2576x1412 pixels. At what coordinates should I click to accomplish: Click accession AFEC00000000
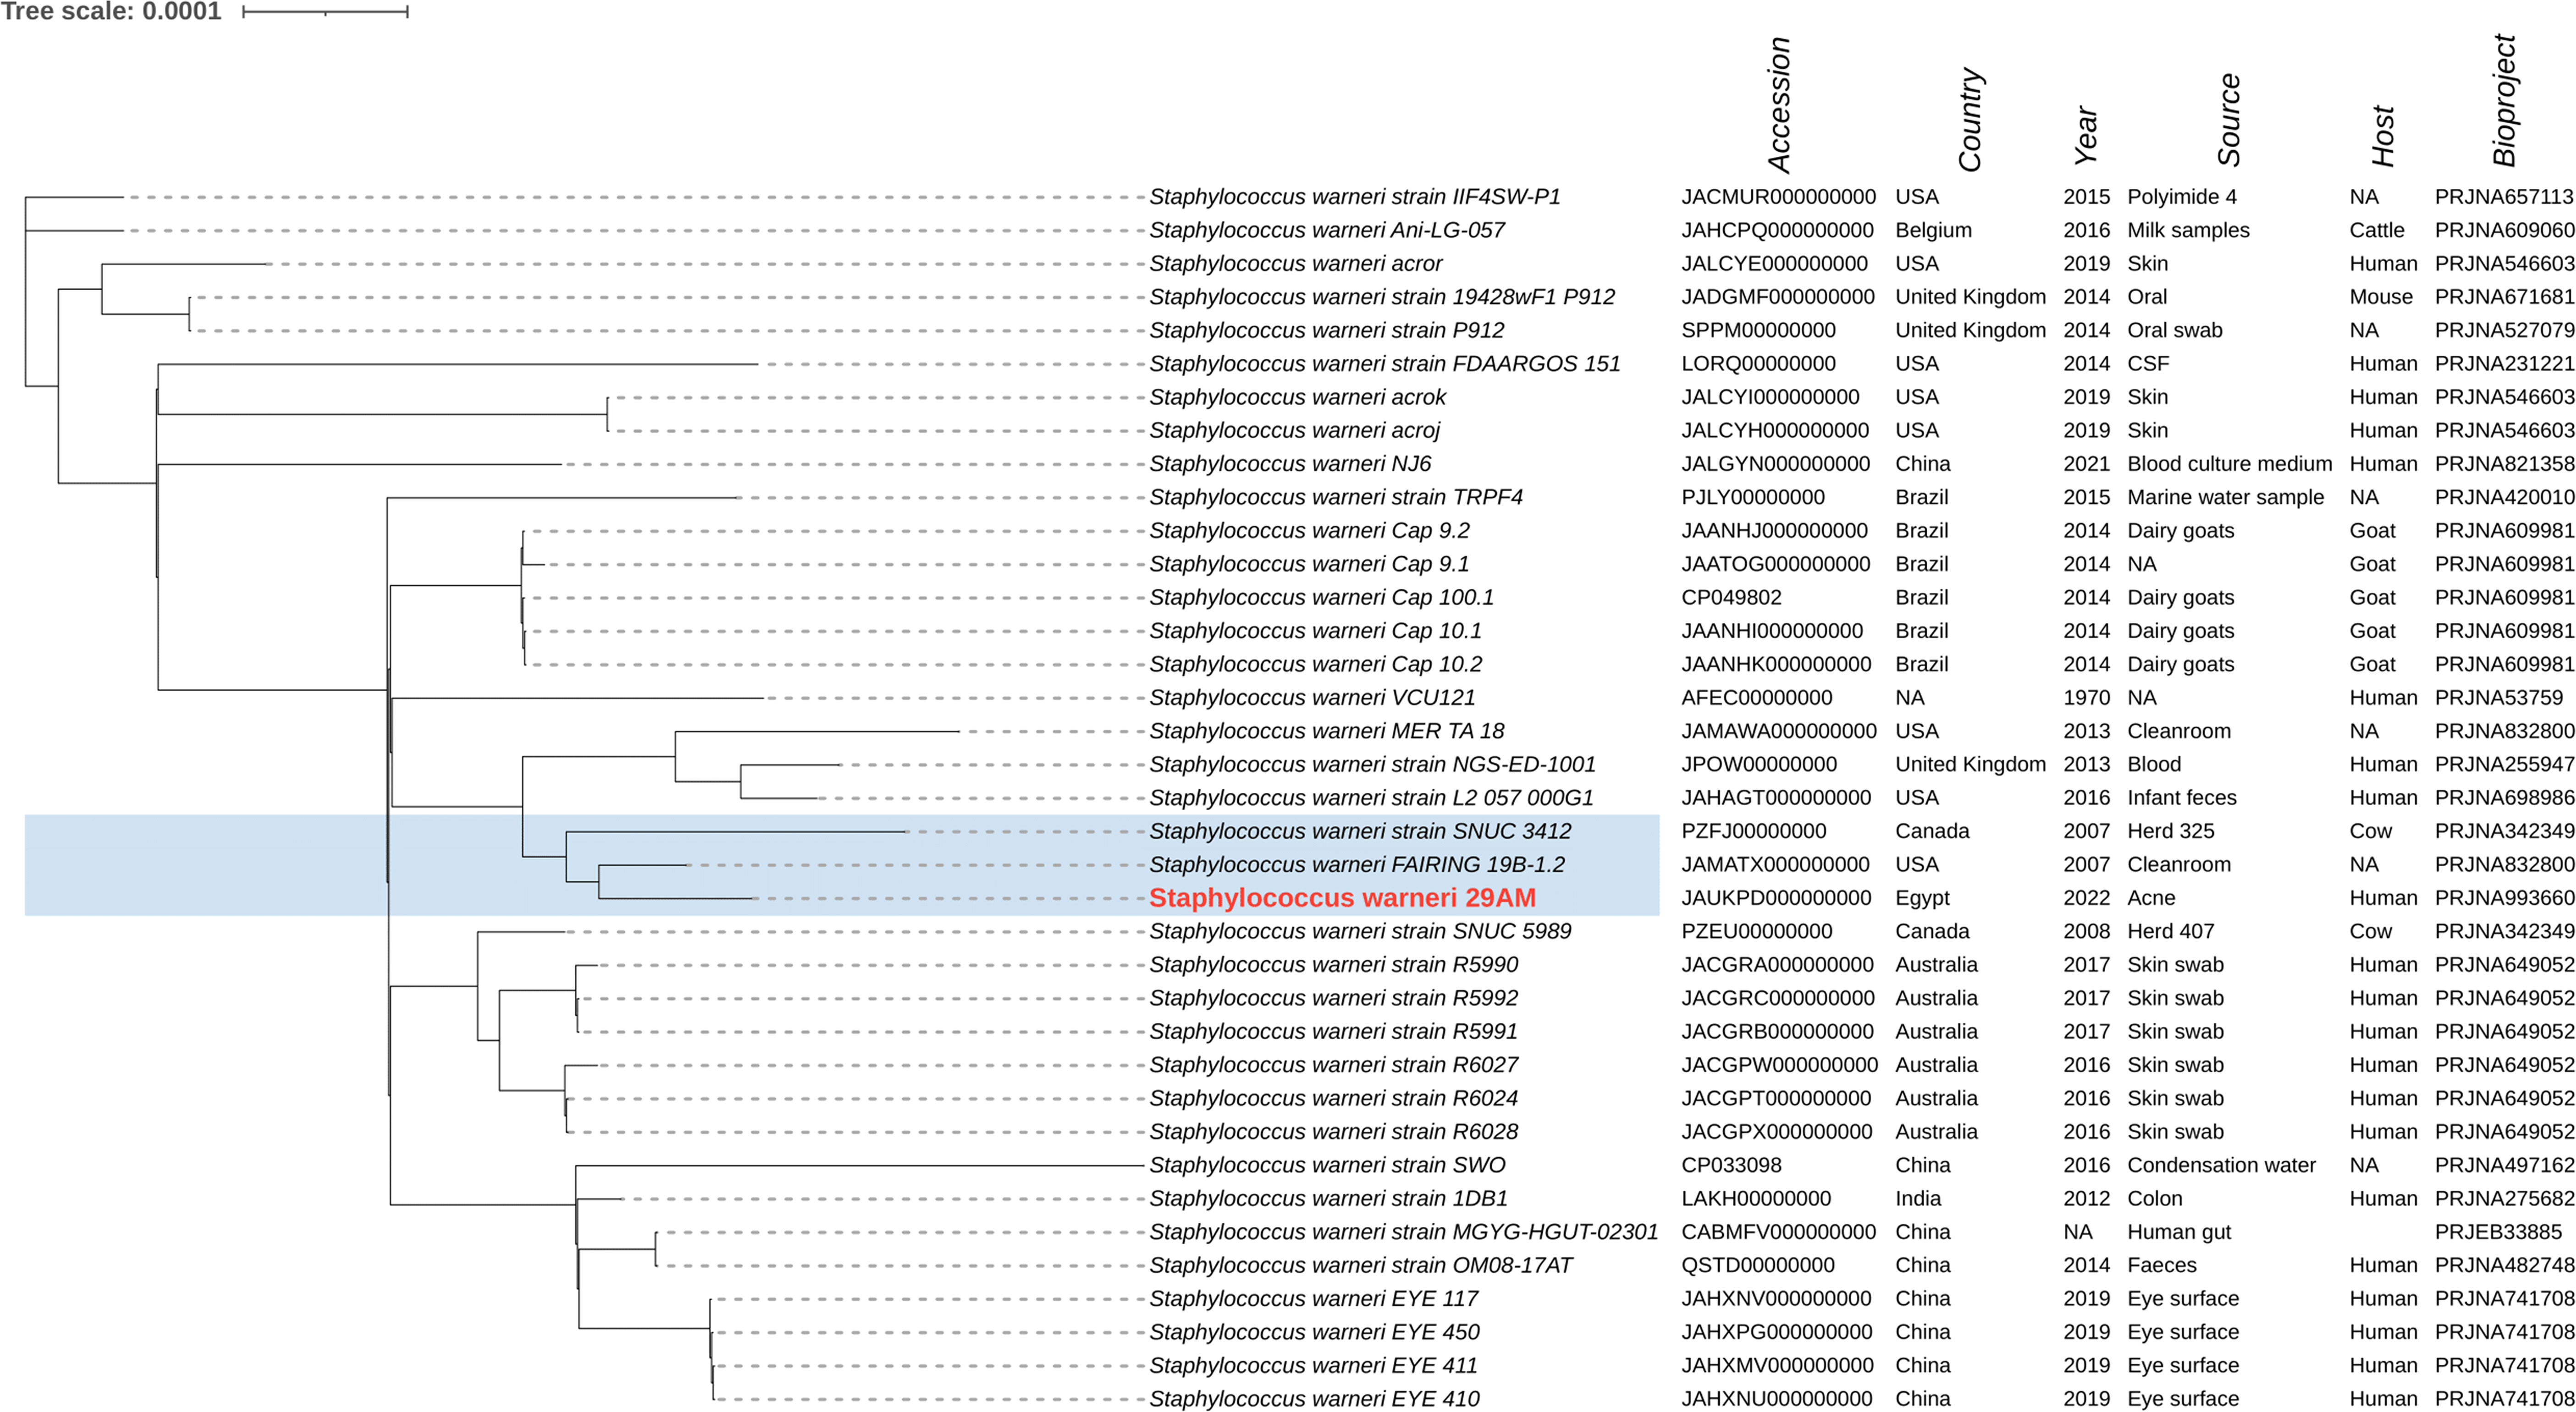pyautogui.click(x=1757, y=698)
